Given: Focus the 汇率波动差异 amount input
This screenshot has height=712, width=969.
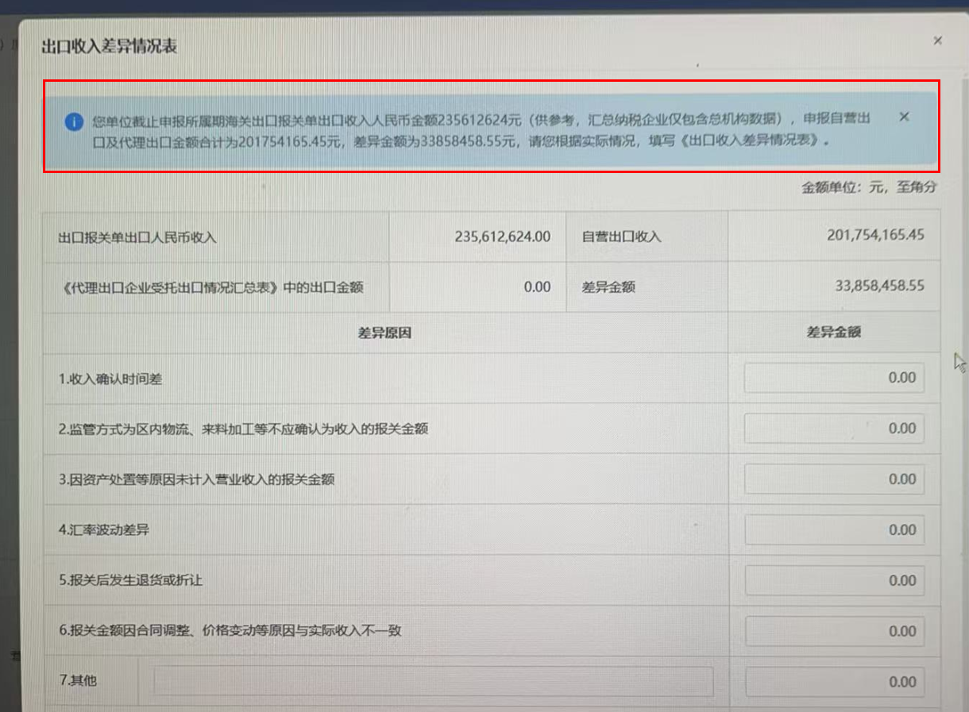Looking at the screenshot, I should coord(834,530).
